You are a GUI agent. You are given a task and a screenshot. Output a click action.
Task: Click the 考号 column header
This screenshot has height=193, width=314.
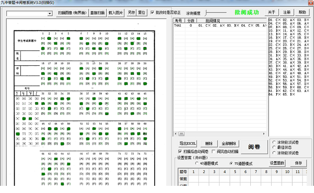(179, 21)
